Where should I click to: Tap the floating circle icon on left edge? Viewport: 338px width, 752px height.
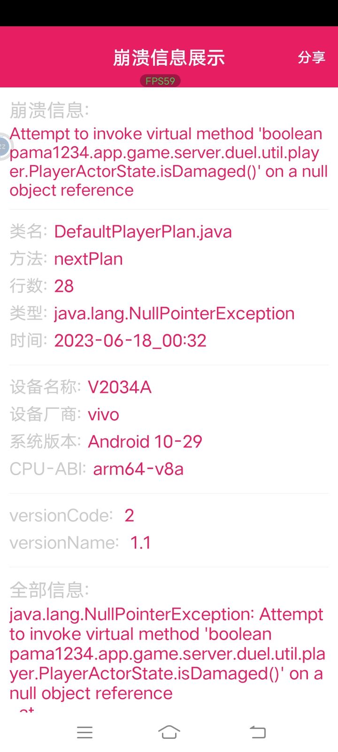coord(4,146)
